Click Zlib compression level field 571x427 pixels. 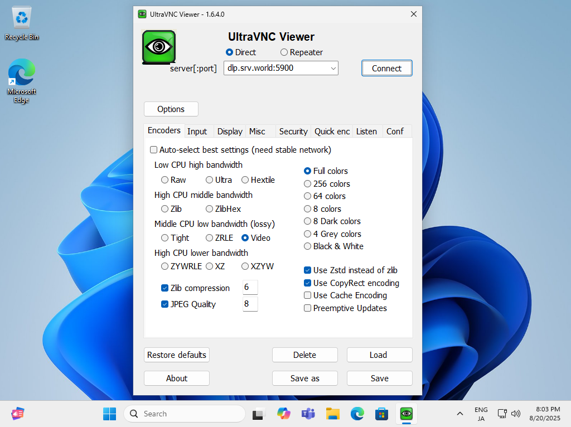250,287
